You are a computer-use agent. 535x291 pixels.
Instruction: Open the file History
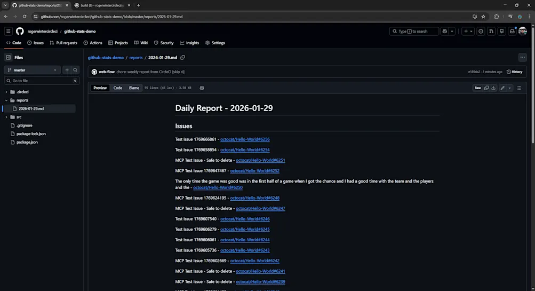point(515,72)
